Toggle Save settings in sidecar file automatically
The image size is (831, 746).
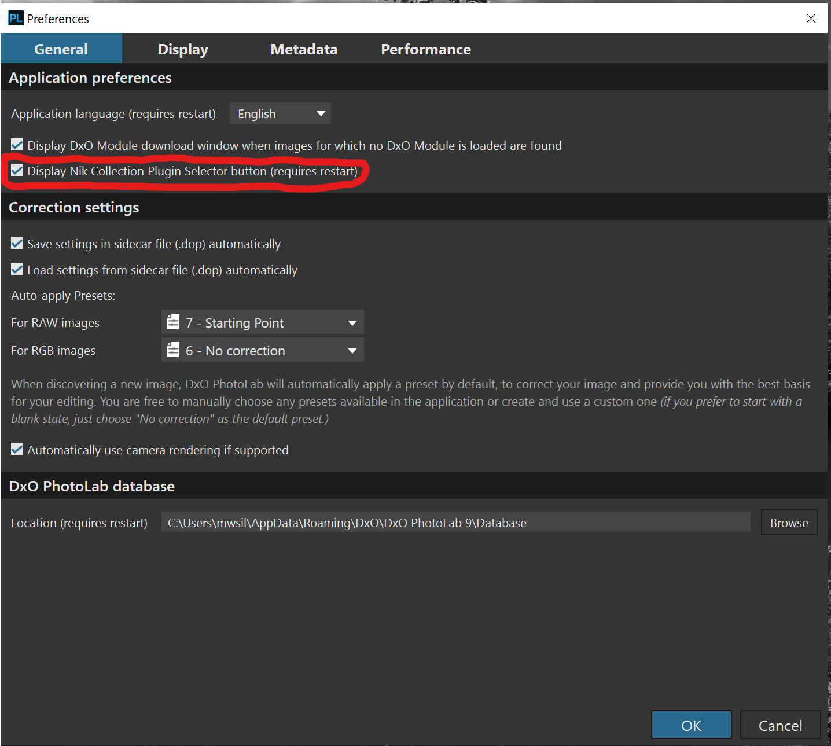17,244
